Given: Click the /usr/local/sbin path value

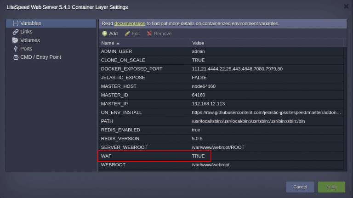Looking at the screenshot, I should 248,121.
